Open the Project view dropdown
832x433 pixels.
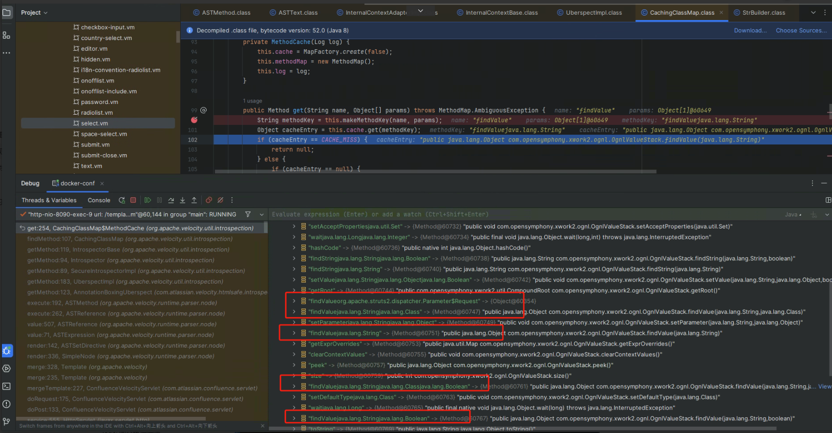click(34, 13)
